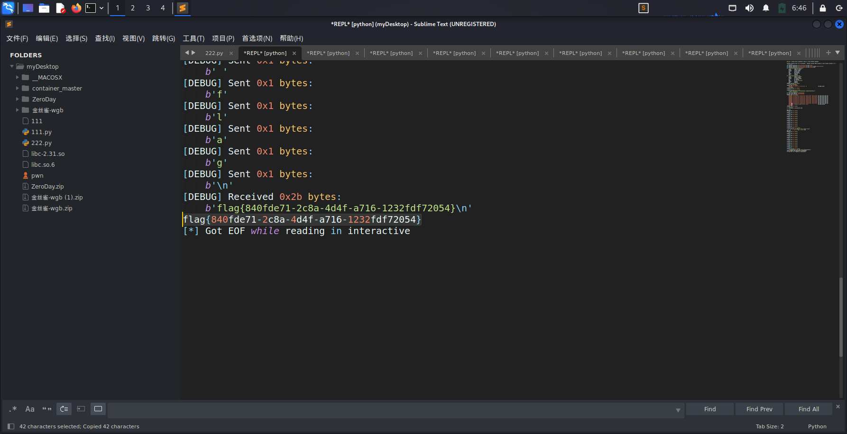
Task: Open the Kali applications menu
Action: point(9,8)
